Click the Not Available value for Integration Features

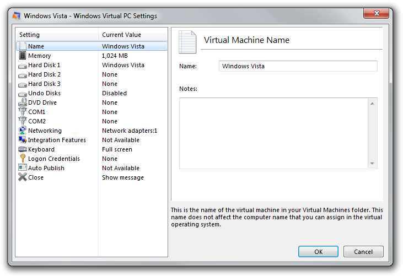point(121,140)
